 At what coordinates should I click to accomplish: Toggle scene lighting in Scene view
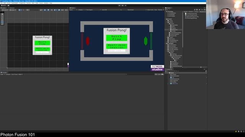[48, 10]
